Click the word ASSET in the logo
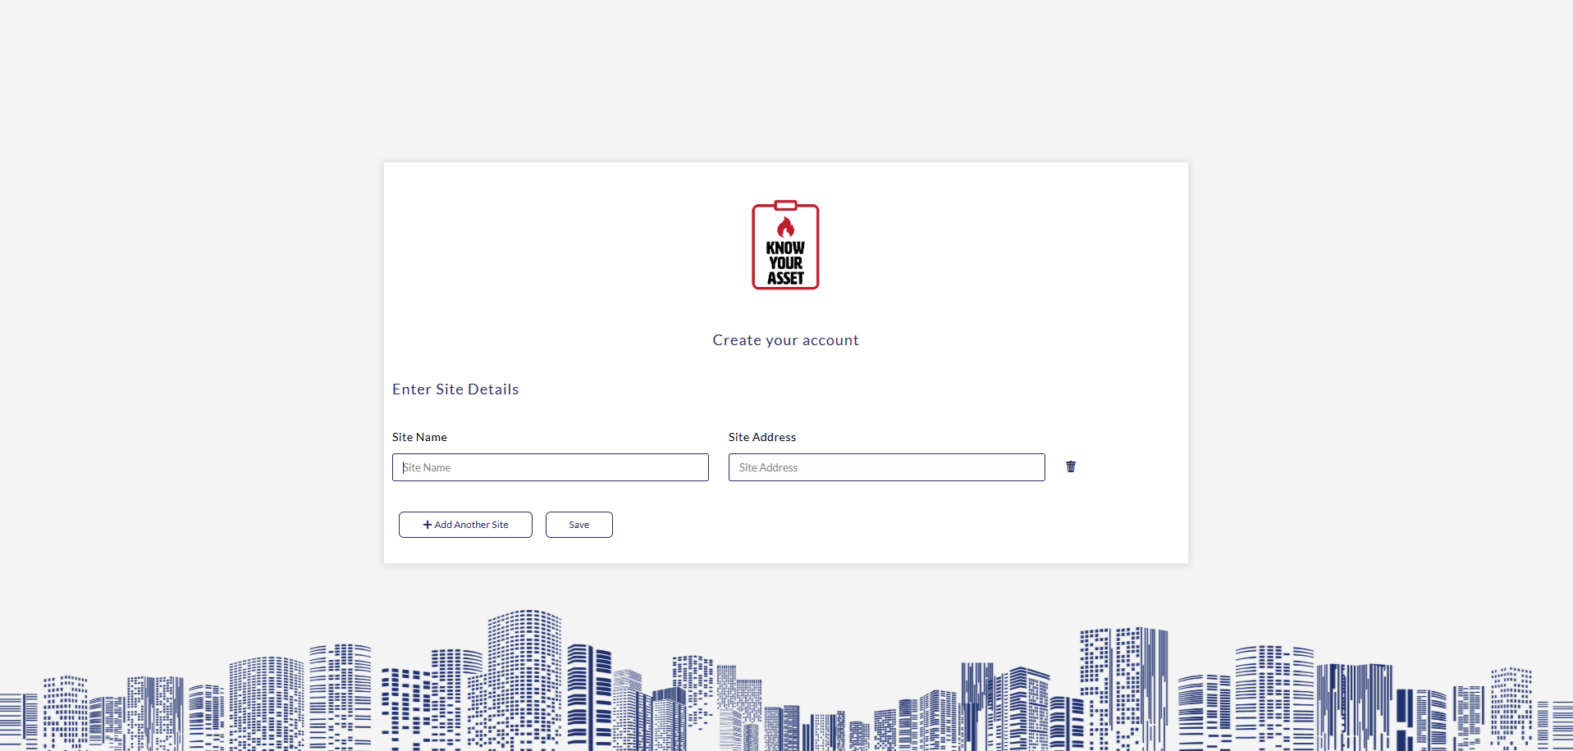 click(x=785, y=279)
